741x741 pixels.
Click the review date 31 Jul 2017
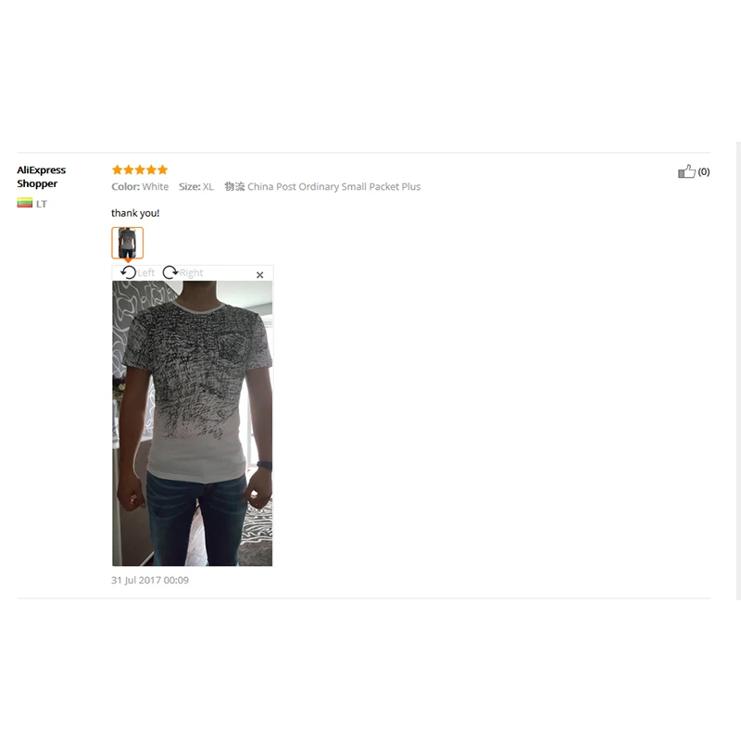[150, 580]
